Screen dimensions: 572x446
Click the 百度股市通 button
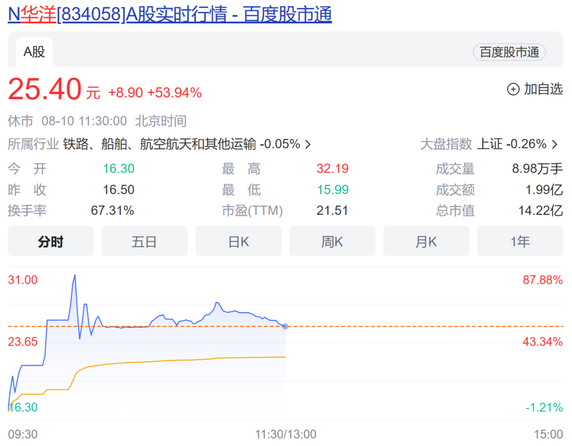click(x=510, y=52)
